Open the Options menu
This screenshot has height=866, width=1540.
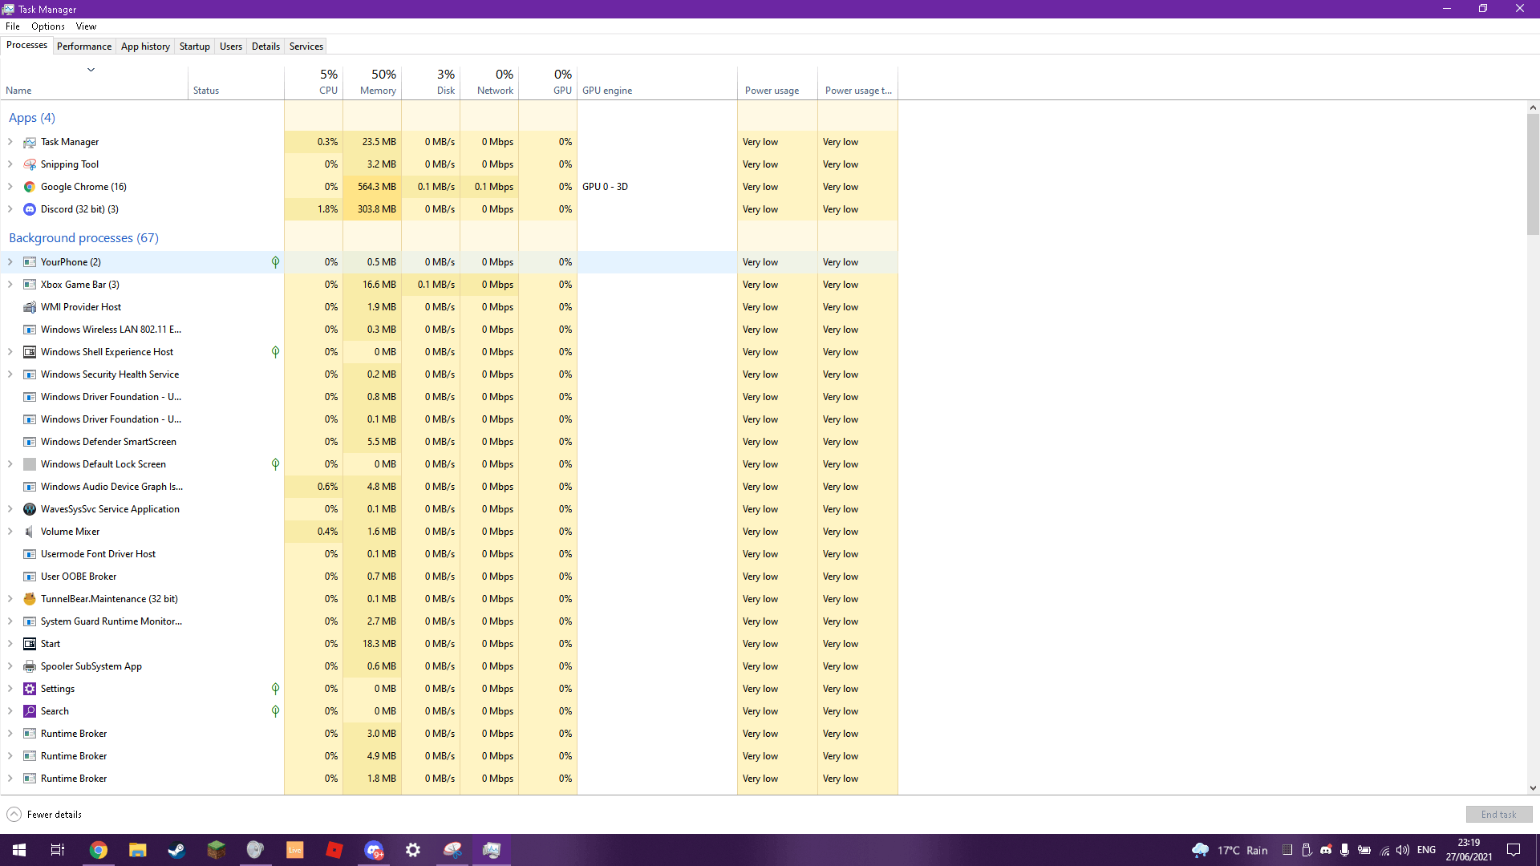point(48,26)
